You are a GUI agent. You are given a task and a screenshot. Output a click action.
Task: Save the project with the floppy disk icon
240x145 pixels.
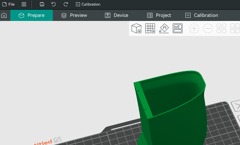click(42, 4)
